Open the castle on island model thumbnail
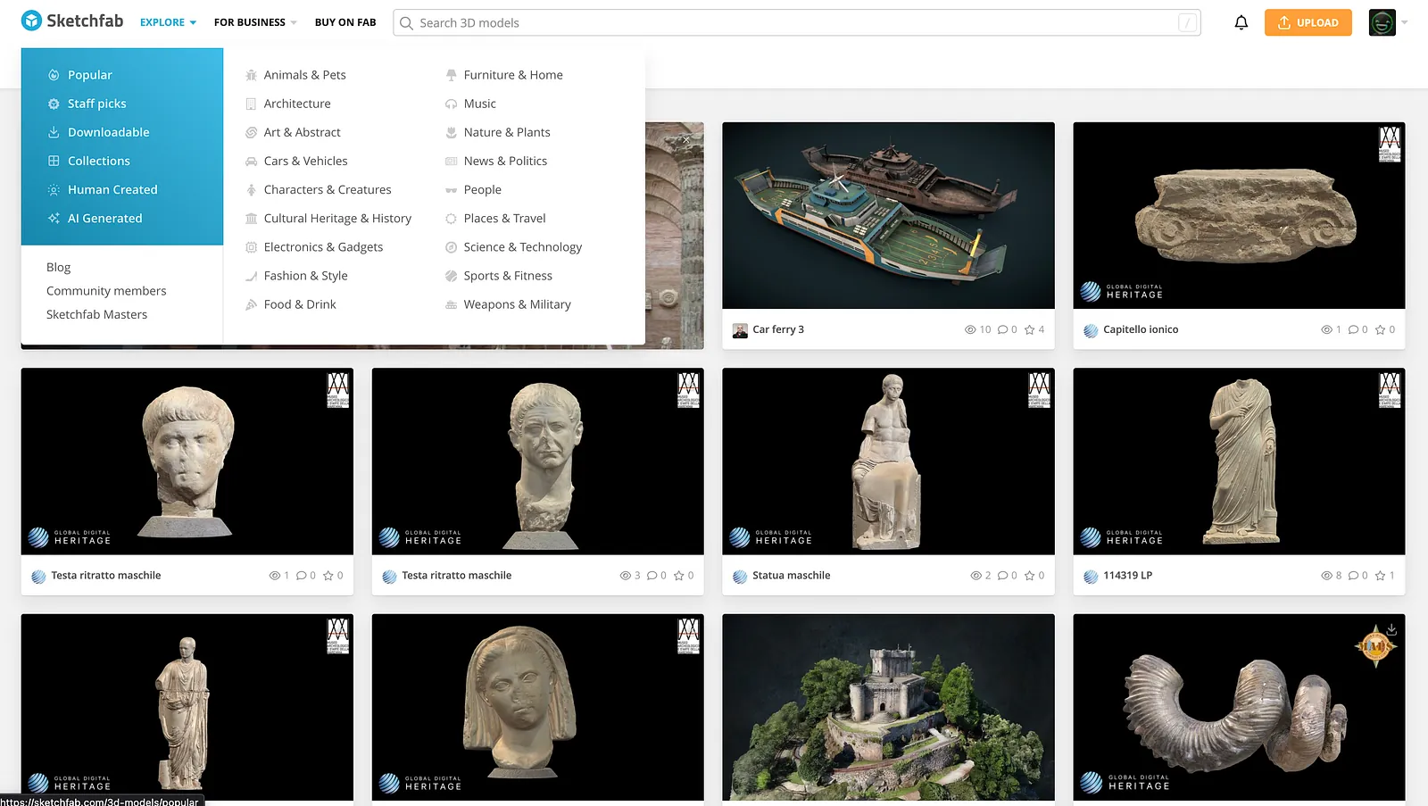 click(x=888, y=707)
